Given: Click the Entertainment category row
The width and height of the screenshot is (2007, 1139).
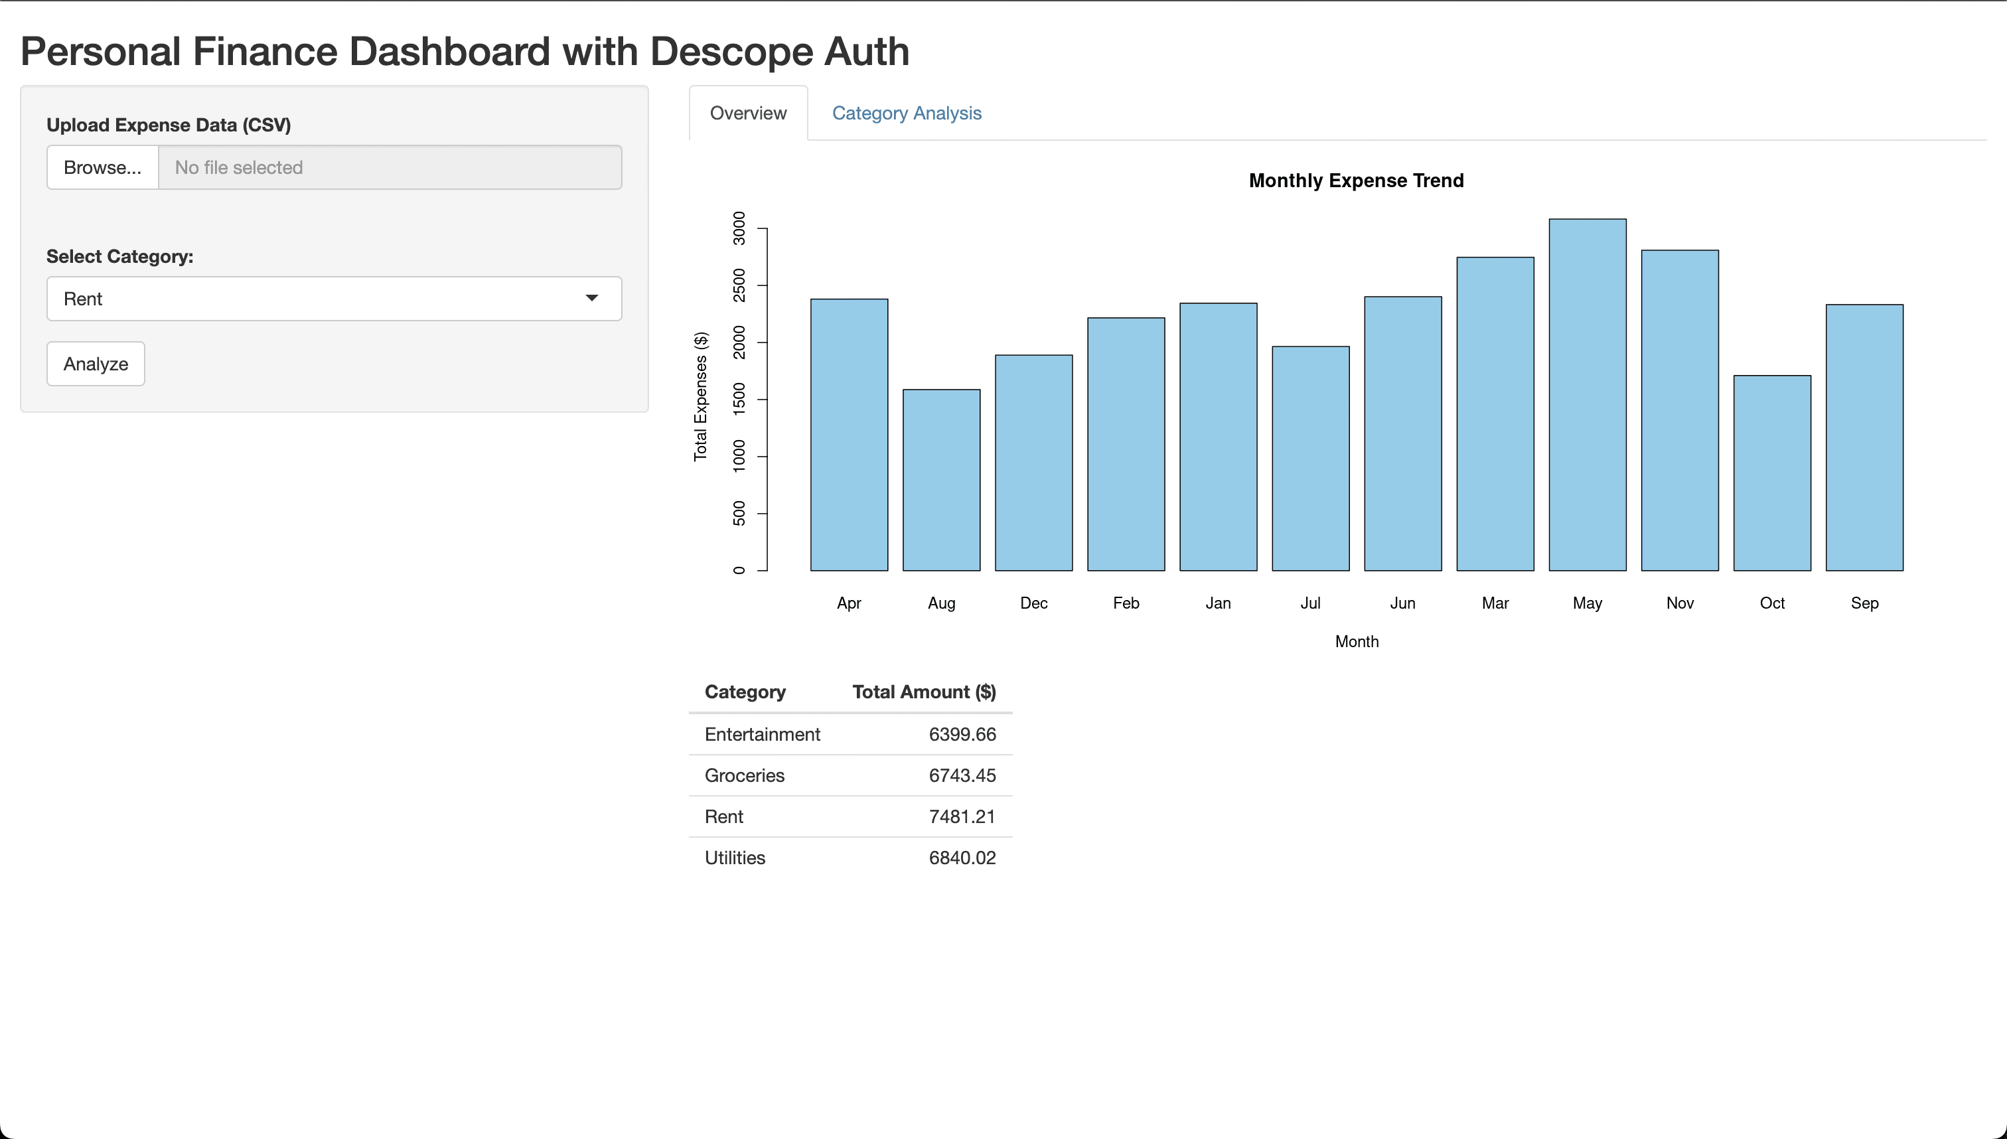Looking at the screenshot, I should point(763,734).
